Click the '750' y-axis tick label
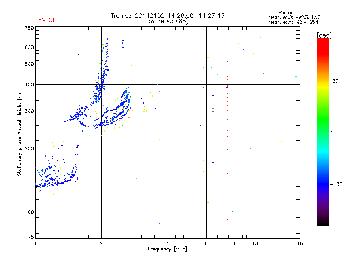The width and height of the screenshot is (353, 265). 29,28
